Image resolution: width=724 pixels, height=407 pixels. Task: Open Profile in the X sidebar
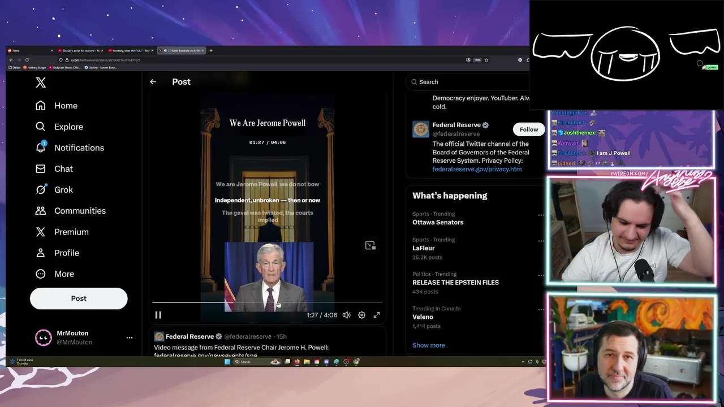(57, 253)
